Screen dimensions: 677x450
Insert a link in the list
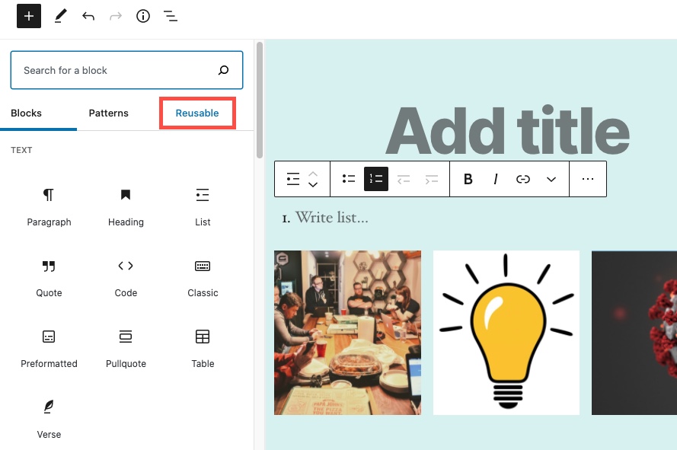click(x=523, y=179)
